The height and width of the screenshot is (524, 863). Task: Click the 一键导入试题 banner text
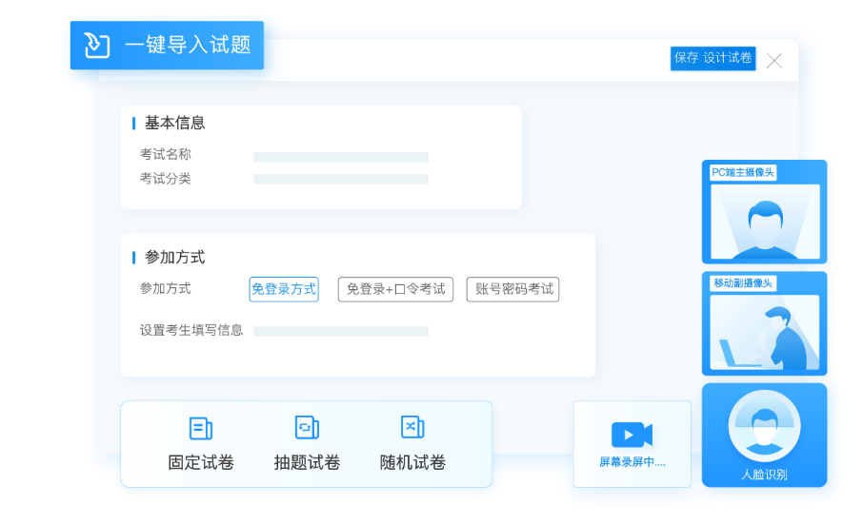(x=187, y=46)
